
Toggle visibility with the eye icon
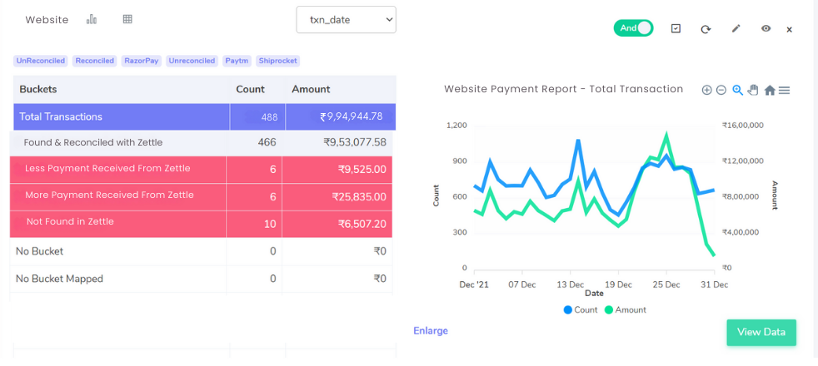766,29
